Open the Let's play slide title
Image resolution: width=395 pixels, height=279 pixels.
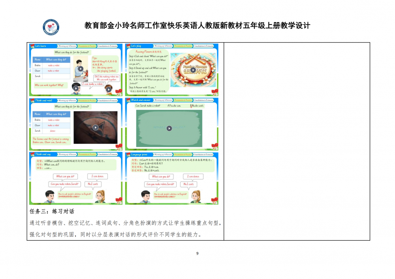coord(136,46)
